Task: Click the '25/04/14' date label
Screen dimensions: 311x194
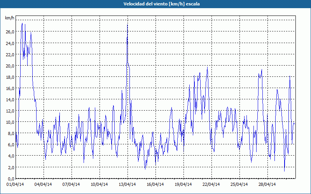Action: pyautogui.click(x=239, y=184)
